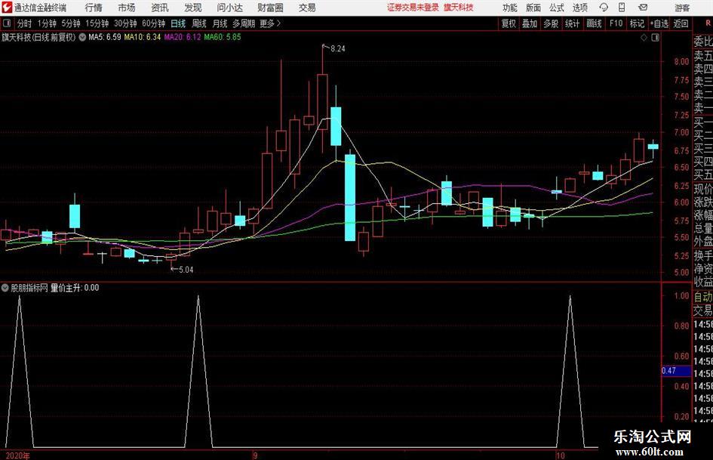
Task: Click the 自动 label in the right panel
Action: [x=703, y=297]
